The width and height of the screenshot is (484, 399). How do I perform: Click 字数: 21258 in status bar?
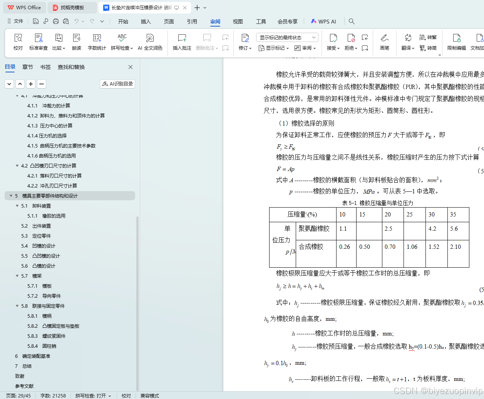53,396
